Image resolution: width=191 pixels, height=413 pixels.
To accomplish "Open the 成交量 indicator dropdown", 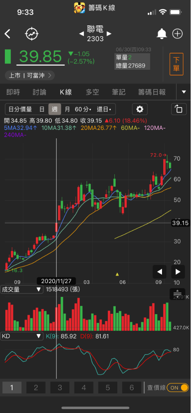I will tap(22, 290).
